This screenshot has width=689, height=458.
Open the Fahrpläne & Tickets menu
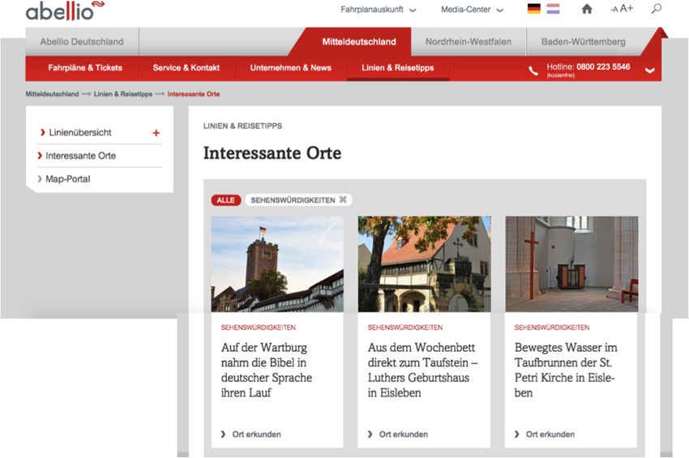[85, 68]
